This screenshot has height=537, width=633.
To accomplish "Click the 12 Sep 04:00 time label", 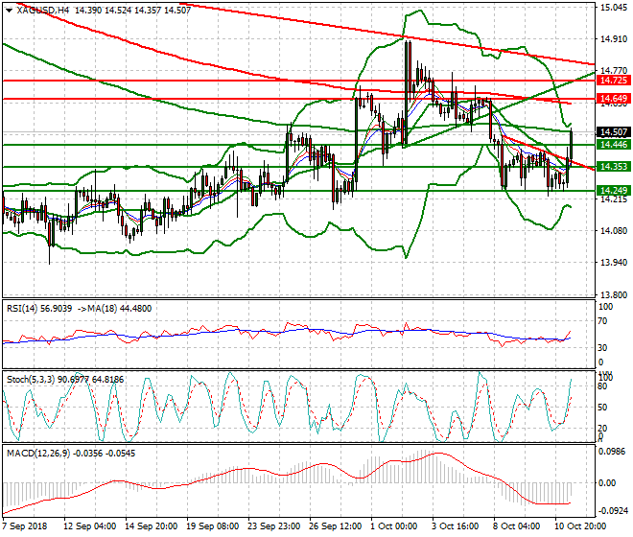I will pos(90,526).
